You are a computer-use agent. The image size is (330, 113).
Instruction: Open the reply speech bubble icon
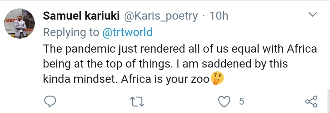(50, 101)
